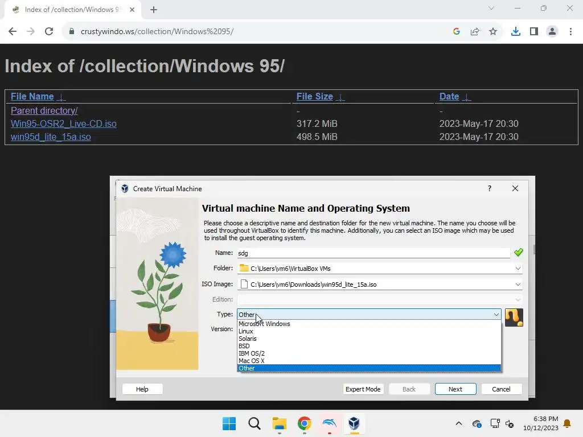Image resolution: width=583 pixels, height=437 pixels.
Task: Open Windows Start menu
Action: [229, 423]
